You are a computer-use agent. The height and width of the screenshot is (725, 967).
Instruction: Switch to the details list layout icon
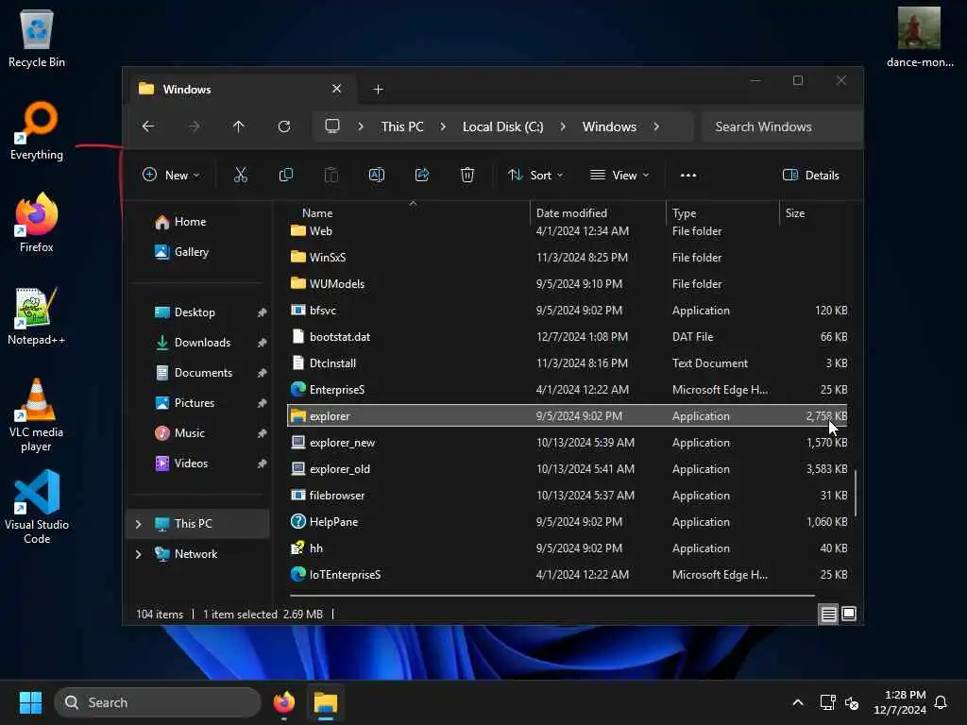(x=828, y=614)
